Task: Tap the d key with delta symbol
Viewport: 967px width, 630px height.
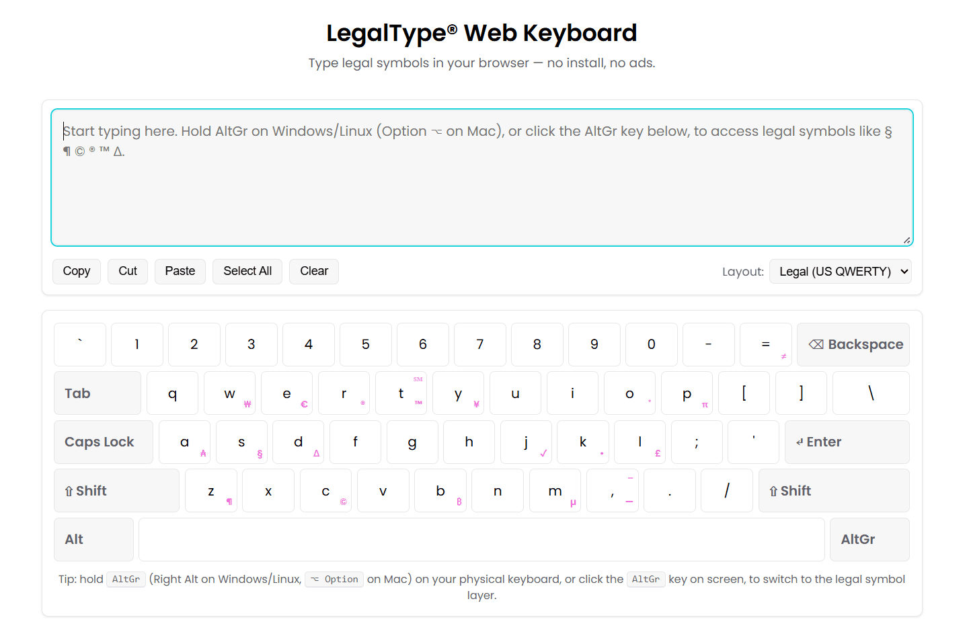Action: pos(299,442)
